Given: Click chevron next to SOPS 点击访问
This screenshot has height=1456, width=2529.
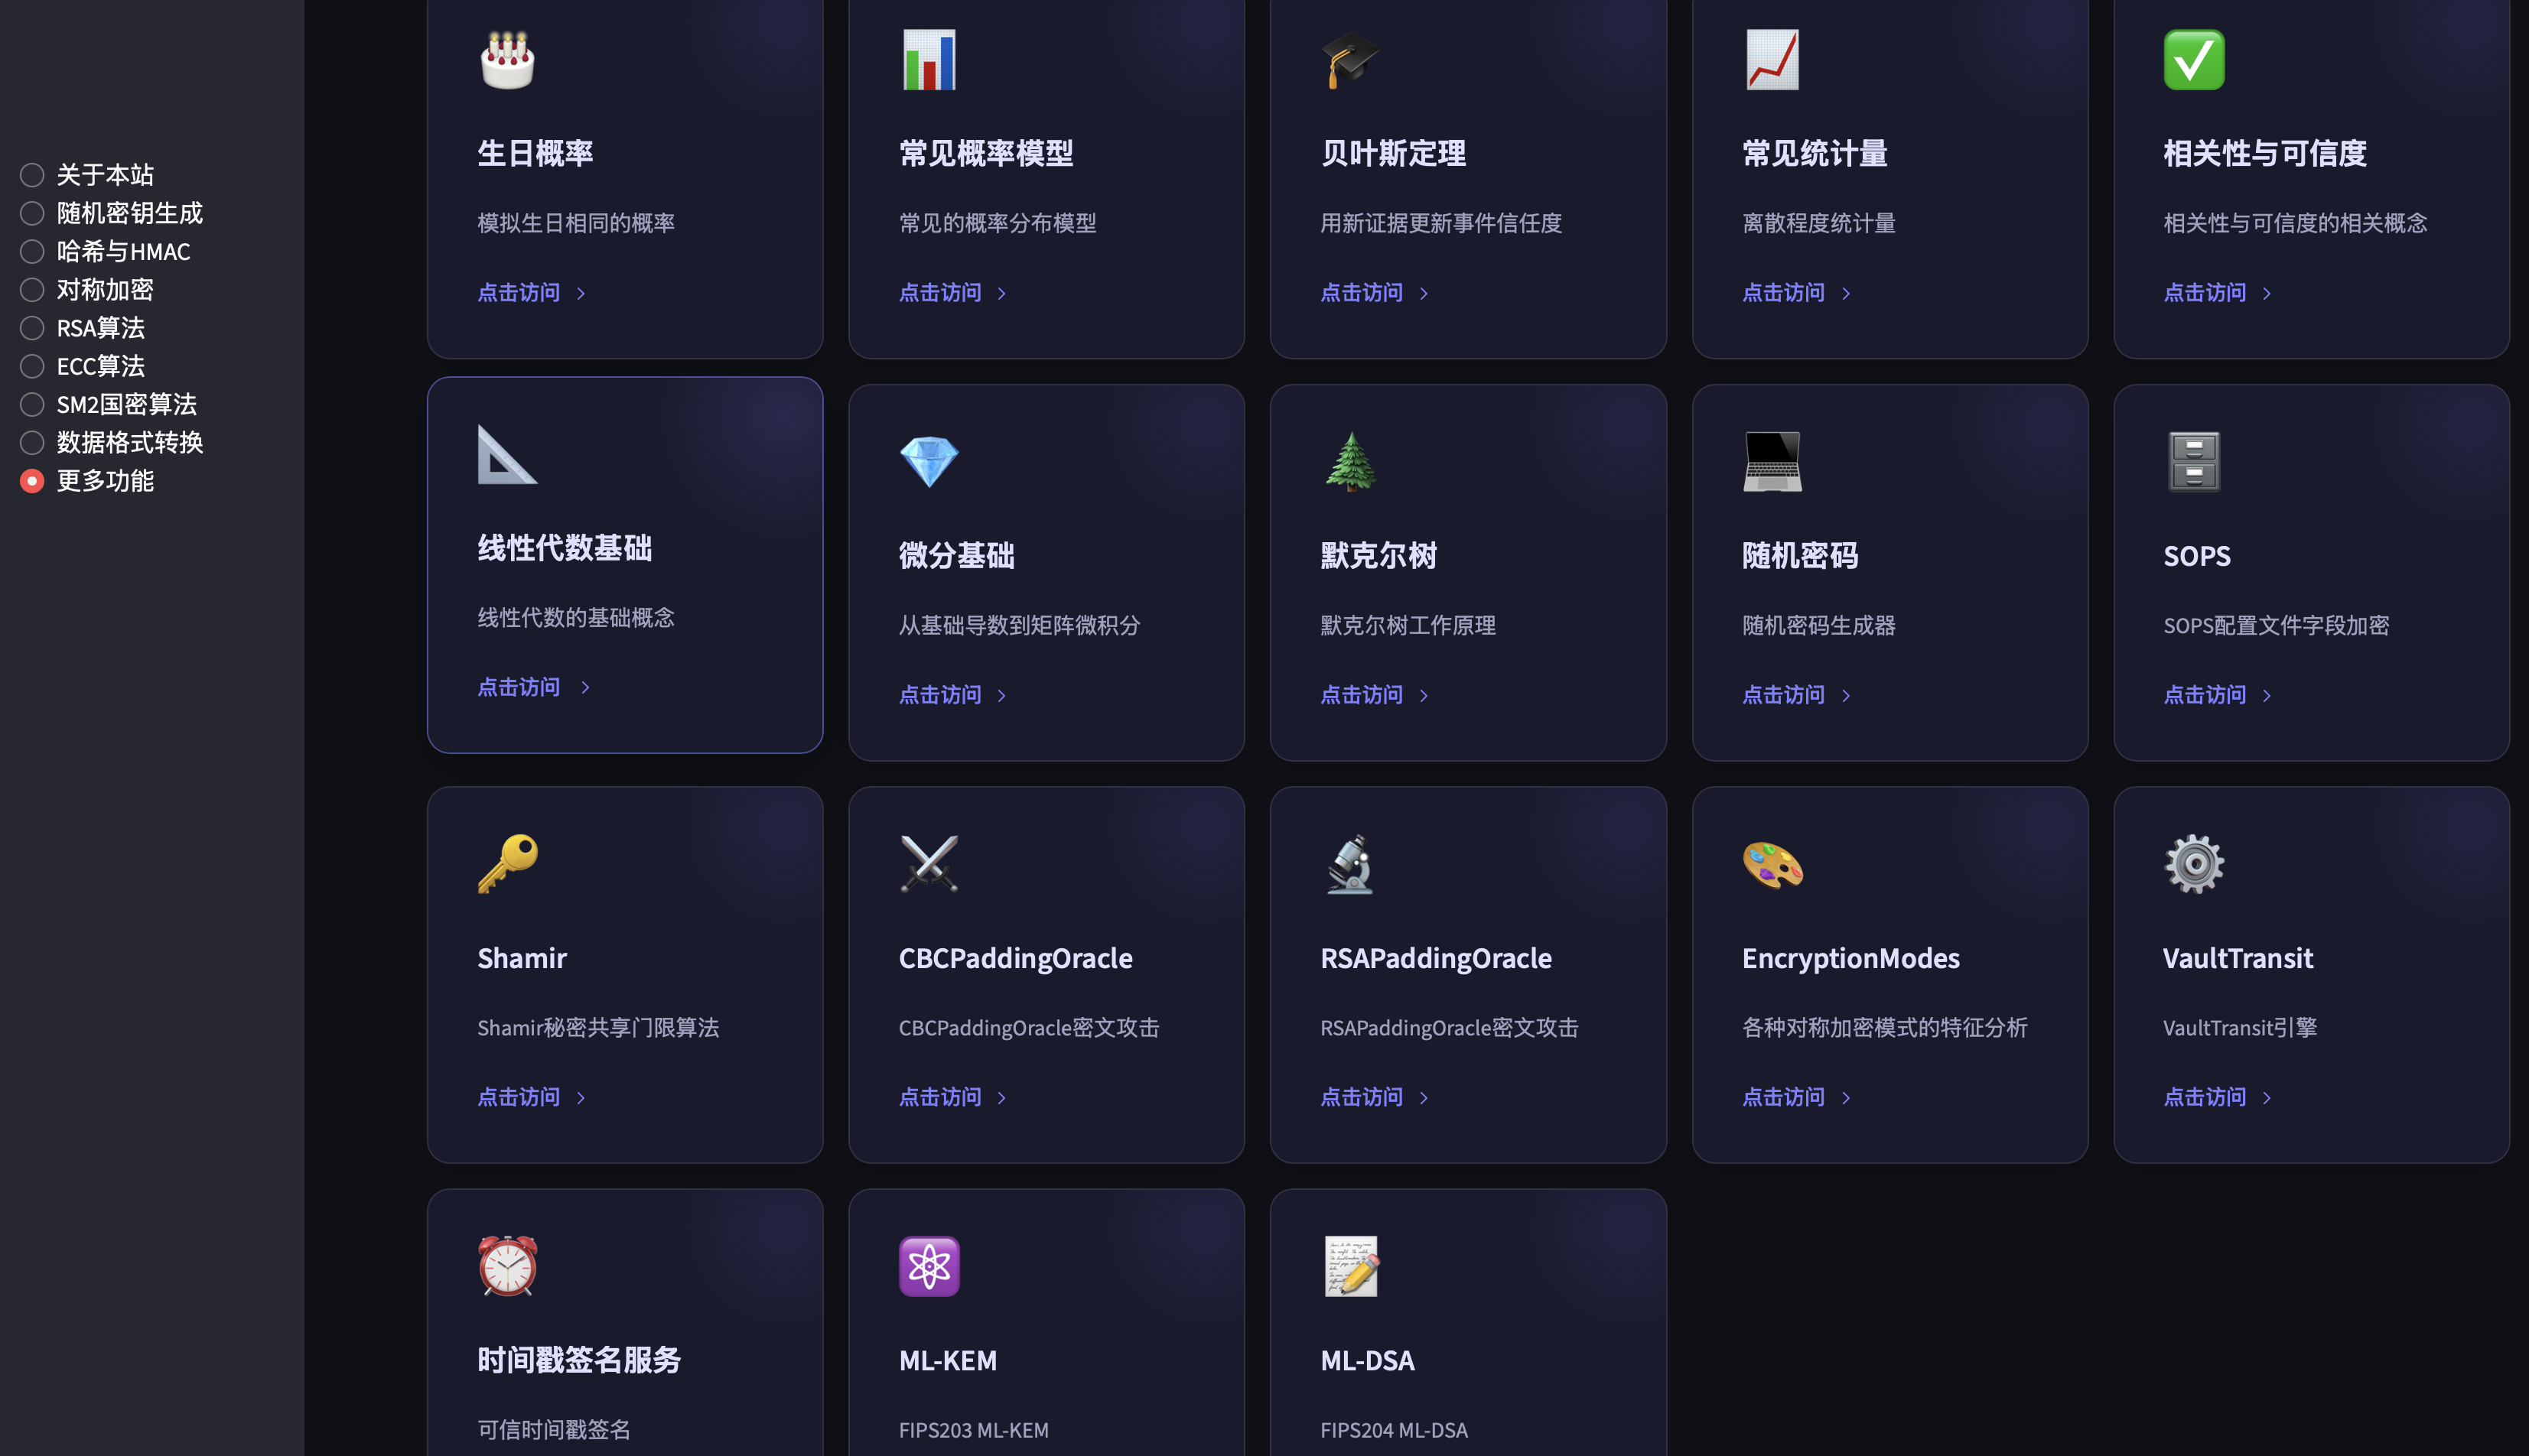Looking at the screenshot, I should coord(2267,696).
